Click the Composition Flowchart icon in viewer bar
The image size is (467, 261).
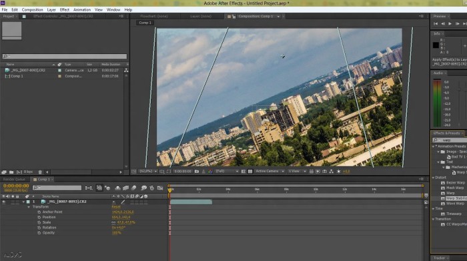pyautogui.click(x=331, y=172)
